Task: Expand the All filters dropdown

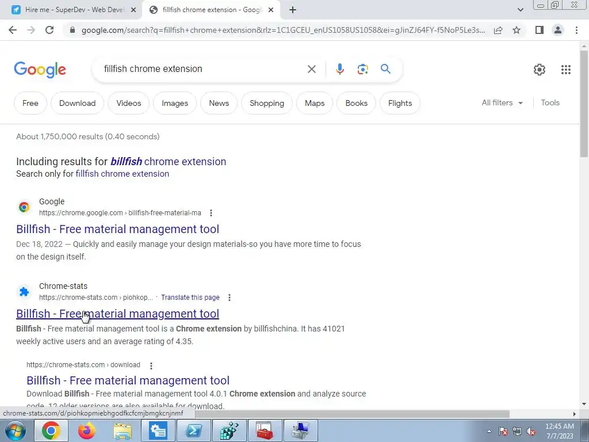Action: [x=502, y=102]
